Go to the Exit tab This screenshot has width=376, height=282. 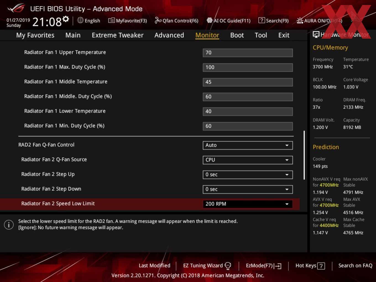click(284, 35)
